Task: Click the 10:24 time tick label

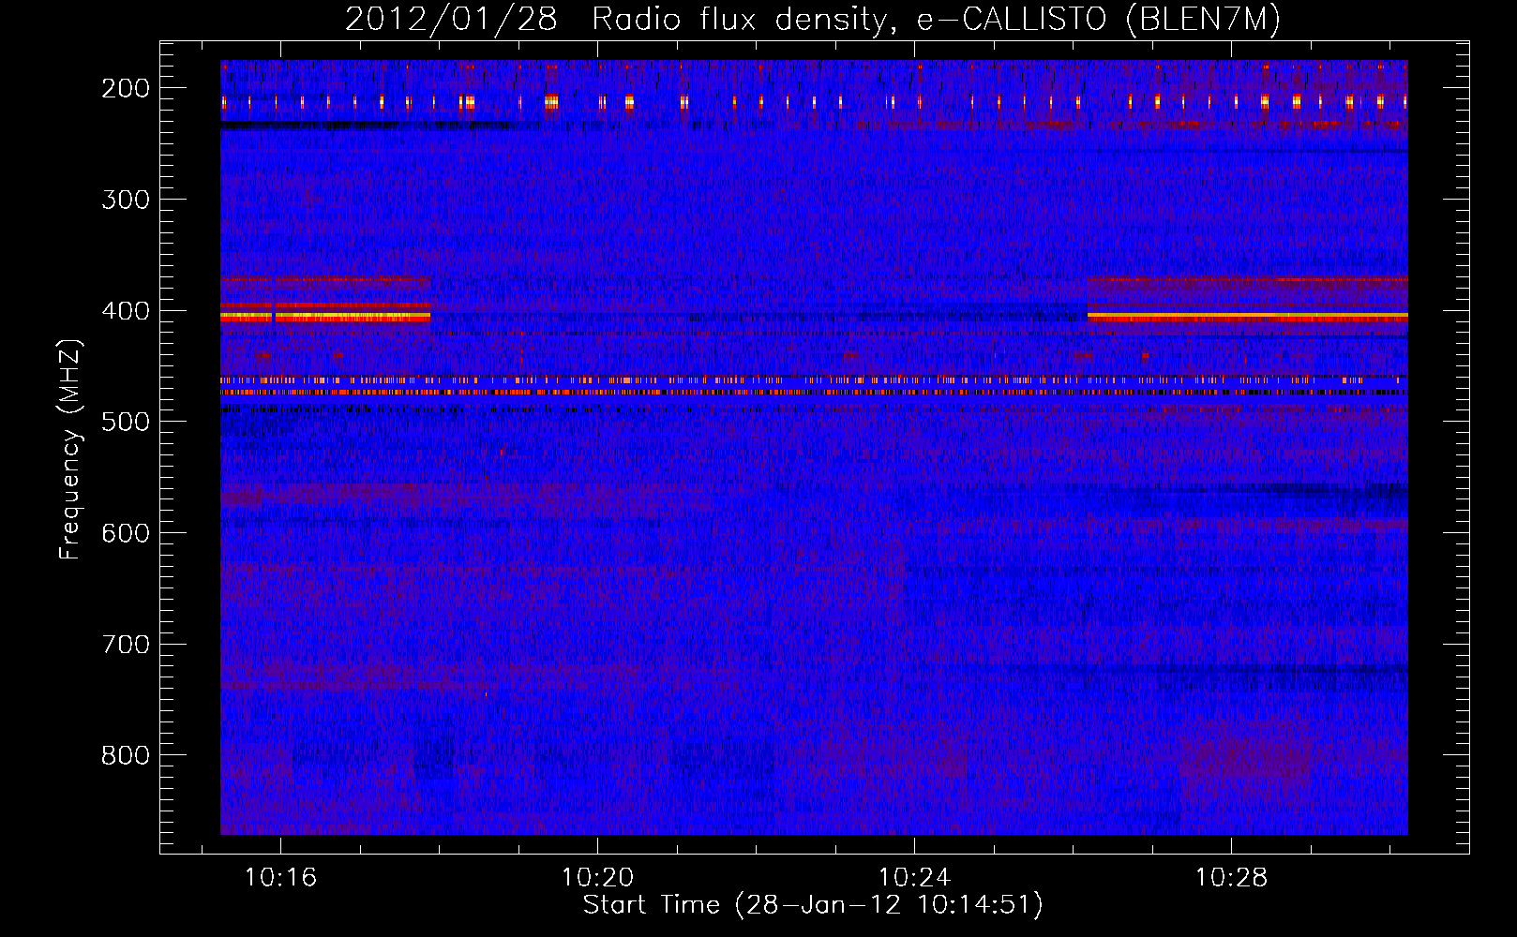Action: [914, 878]
